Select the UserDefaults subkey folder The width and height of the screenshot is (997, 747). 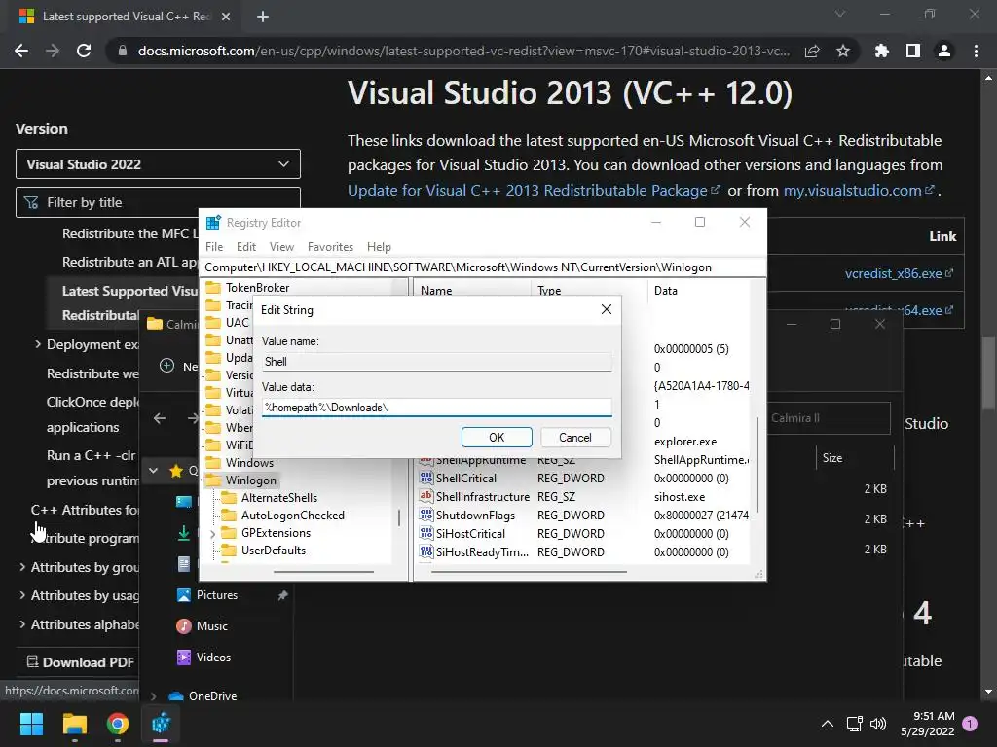(x=229, y=551)
